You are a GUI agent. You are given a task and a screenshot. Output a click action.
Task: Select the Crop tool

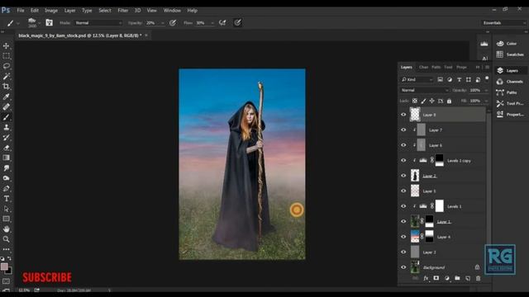point(6,86)
